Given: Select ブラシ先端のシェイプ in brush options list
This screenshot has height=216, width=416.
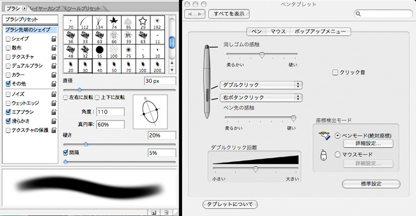Looking at the screenshot, I should tap(27, 30).
